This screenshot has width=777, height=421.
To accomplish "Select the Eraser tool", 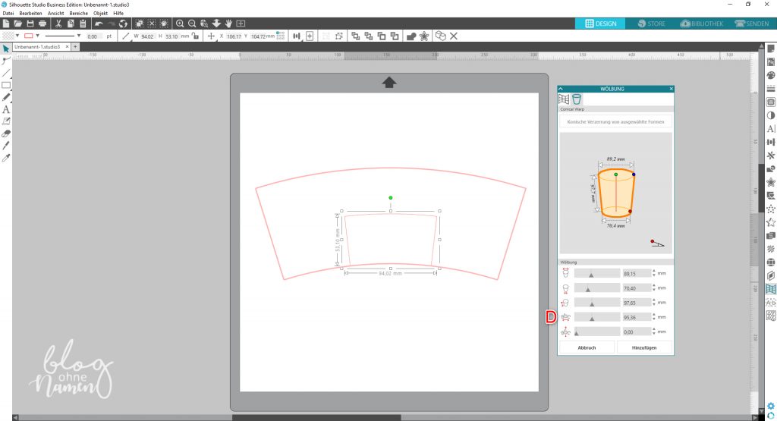I will click(x=6, y=133).
